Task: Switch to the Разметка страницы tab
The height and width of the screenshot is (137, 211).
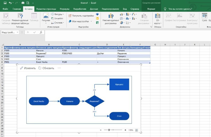Action: [x=46, y=9]
